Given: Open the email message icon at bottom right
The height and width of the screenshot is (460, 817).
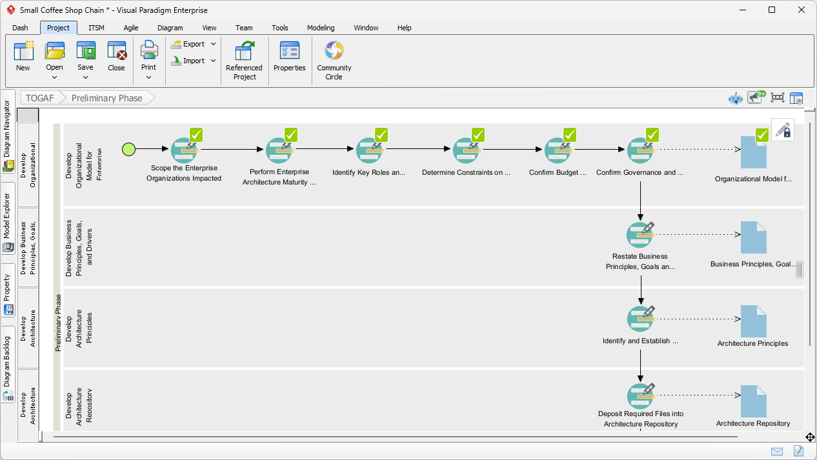Looking at the screenshot, I should 777,451.
